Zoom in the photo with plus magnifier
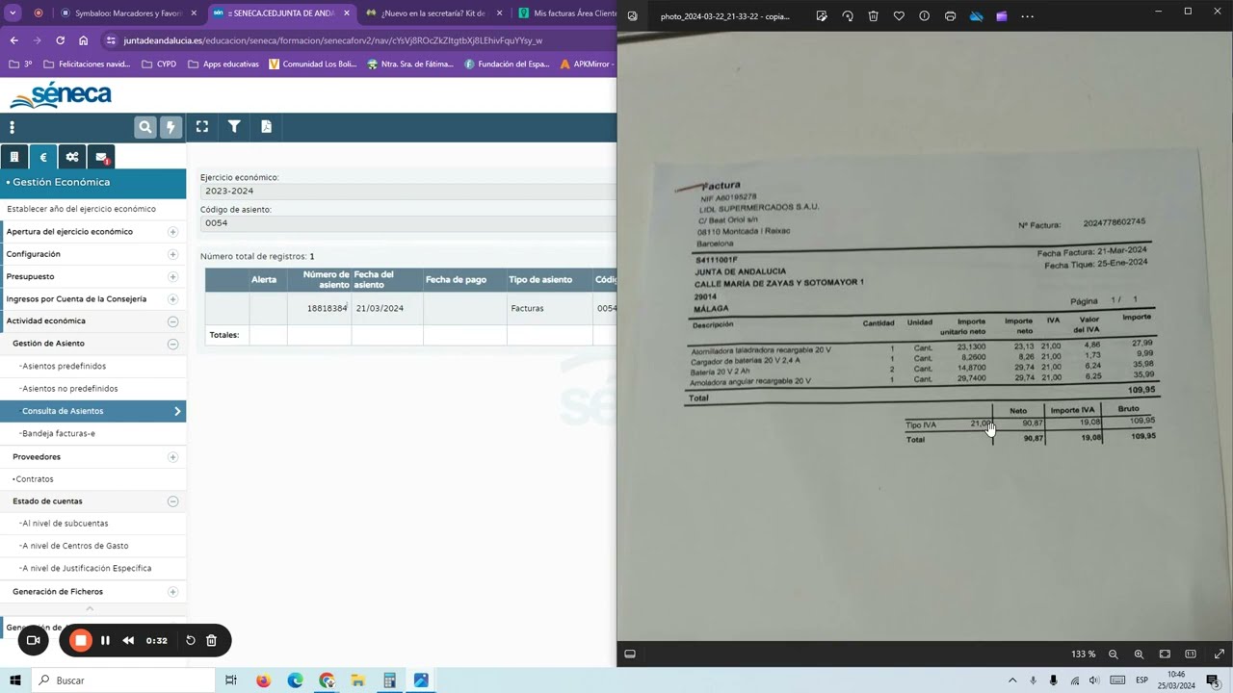 (1139, 654)
